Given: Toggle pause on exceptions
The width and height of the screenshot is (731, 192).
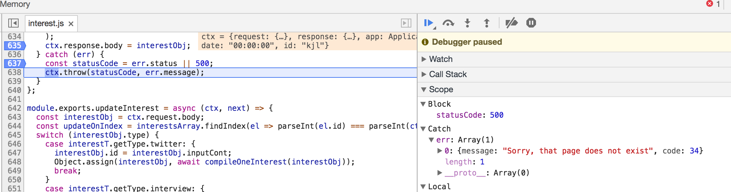Looking at the screenshot, I should pyautogui.click(x=531, y=23).
